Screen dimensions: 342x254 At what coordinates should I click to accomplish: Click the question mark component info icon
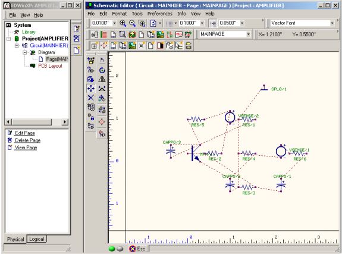click(x=91, y=70)
